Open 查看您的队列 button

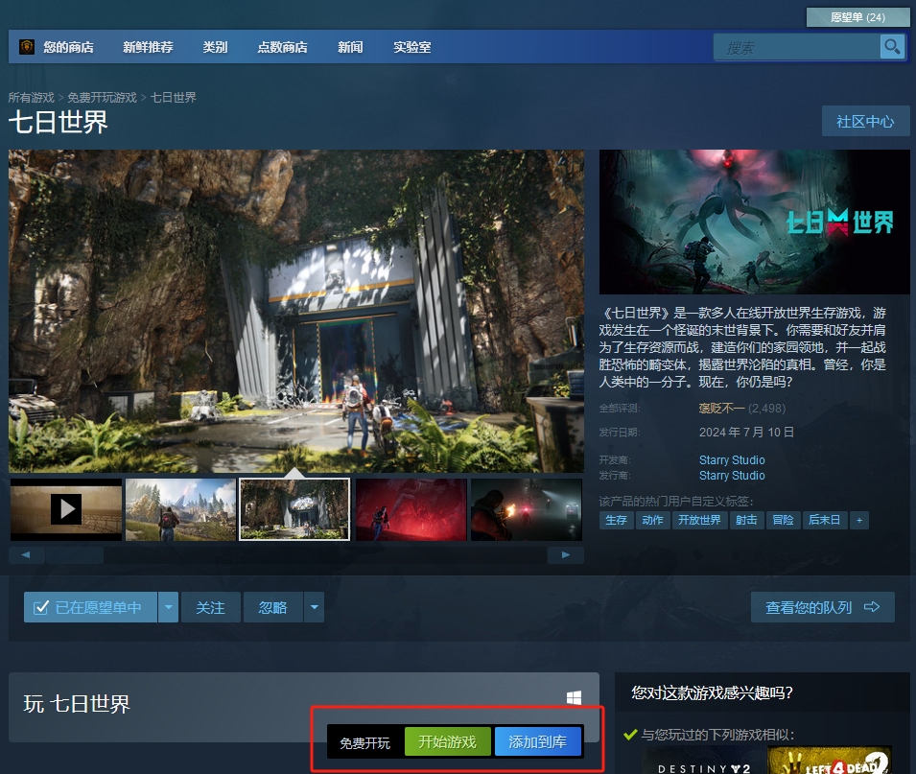pyautogui.click(x=823, y=607)
